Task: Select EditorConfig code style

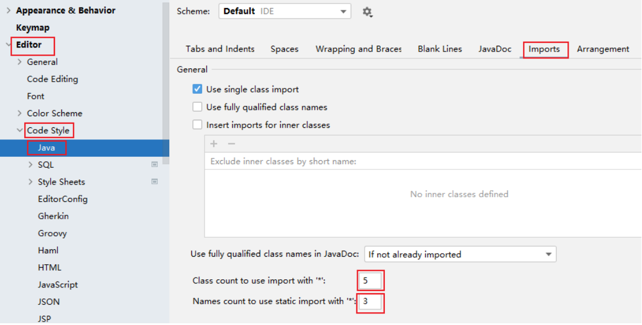Action: tap(62, 199)
